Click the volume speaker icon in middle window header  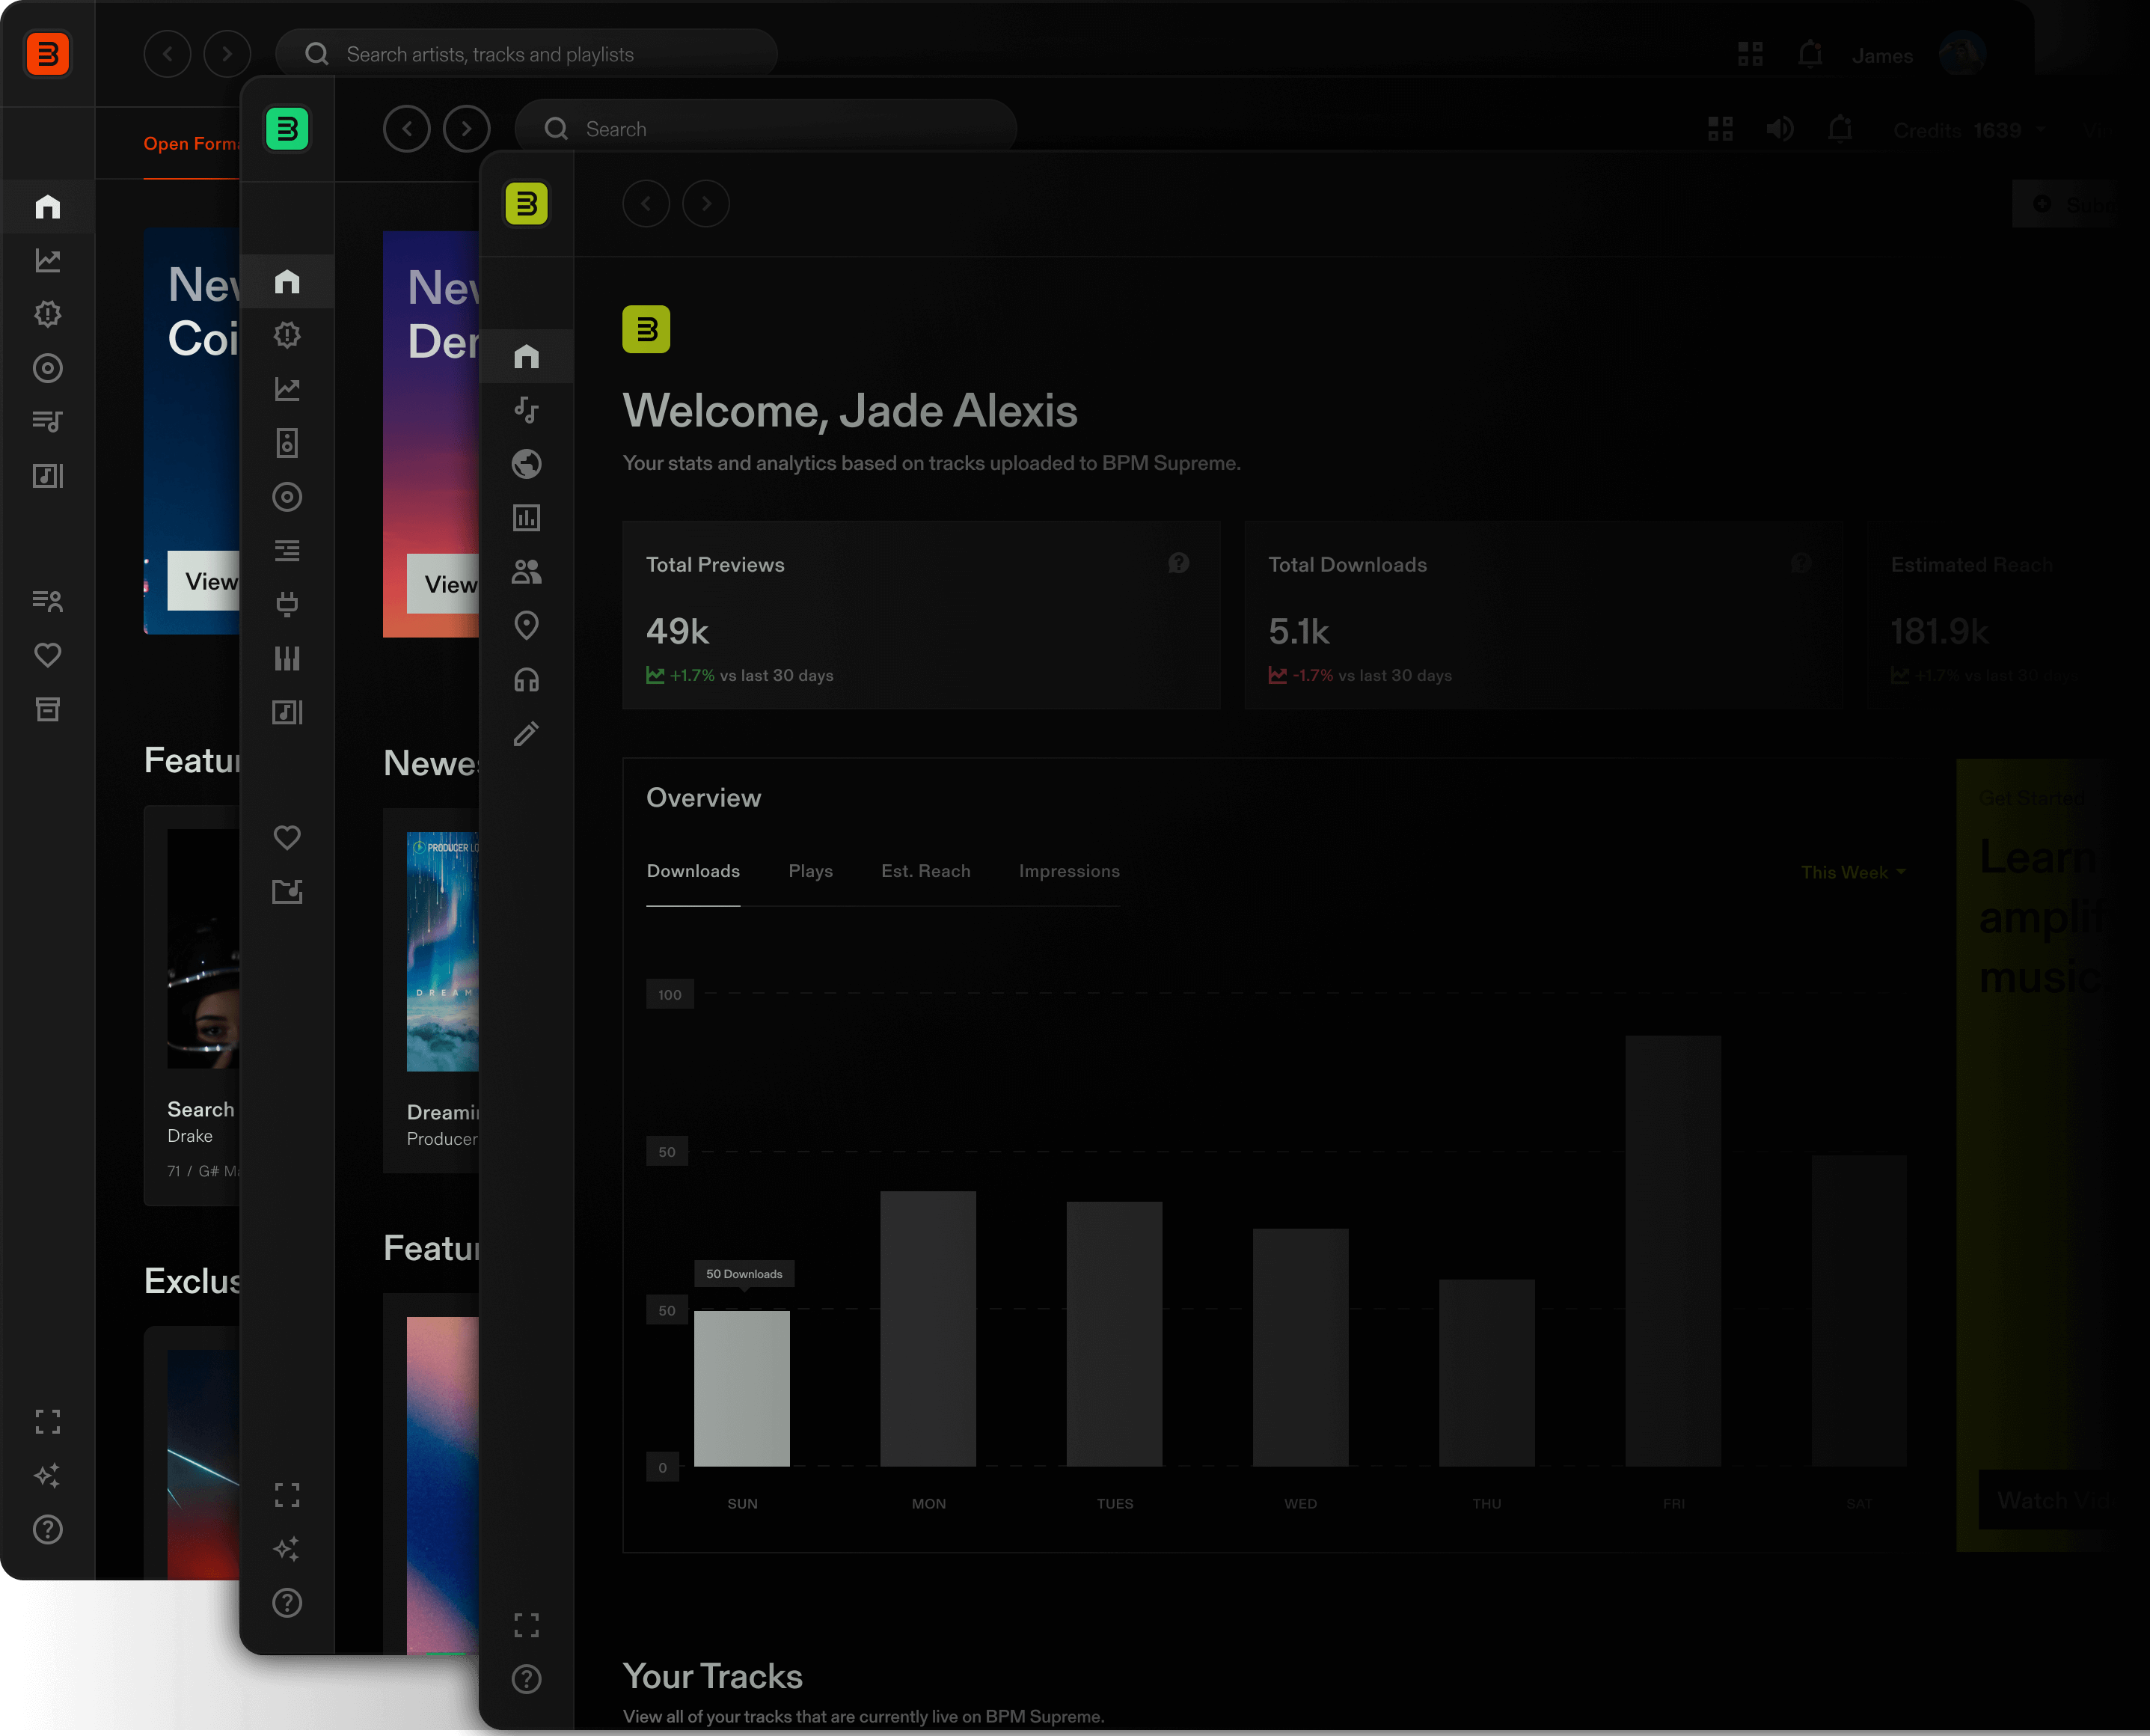click(1780, 129)
